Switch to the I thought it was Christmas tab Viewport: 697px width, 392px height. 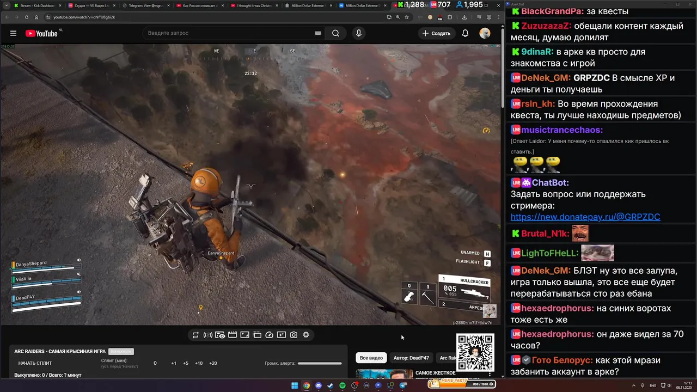point(254,5)
